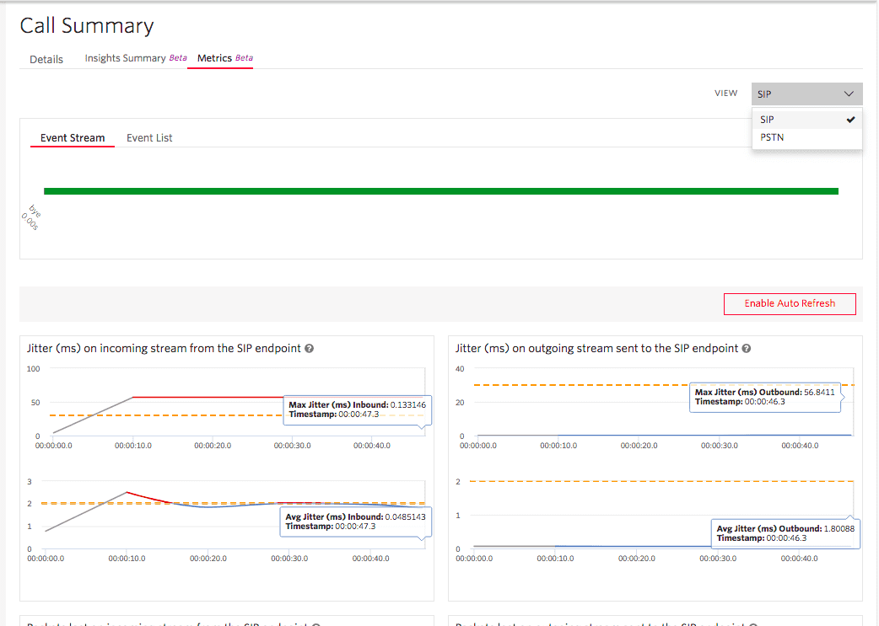Click the VIEW dropdown chevron arrow
879x626 pixels.
point(849,94)
